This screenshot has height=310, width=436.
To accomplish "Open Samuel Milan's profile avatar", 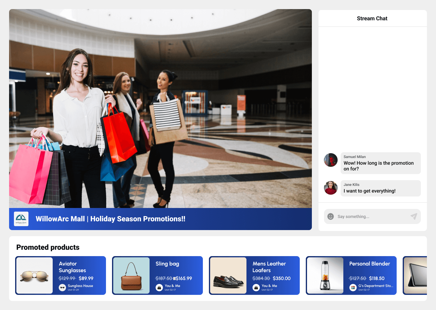I will (331, 160).
